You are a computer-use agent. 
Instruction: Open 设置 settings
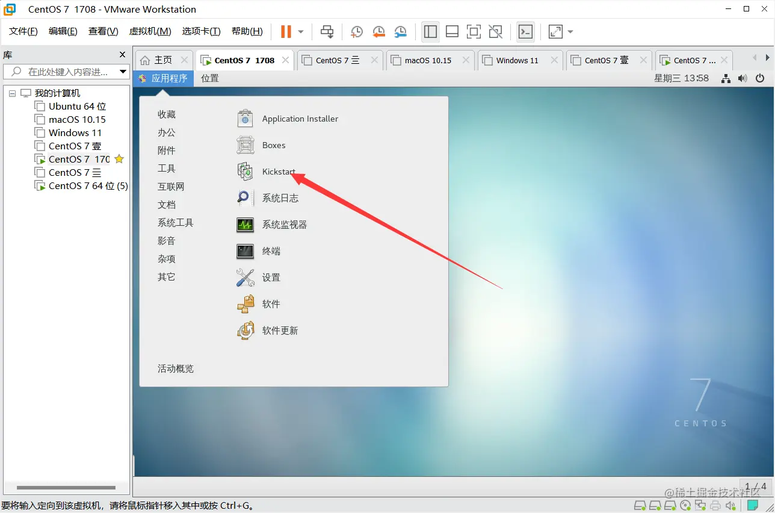(259, 278)
